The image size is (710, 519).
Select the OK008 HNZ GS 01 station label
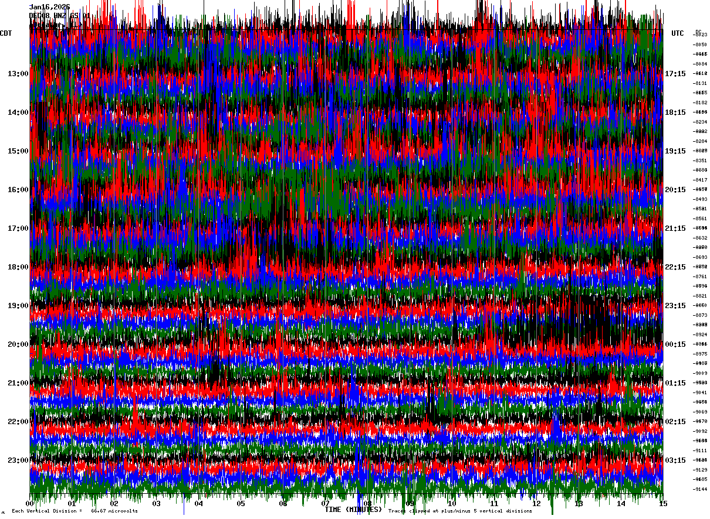[59, 16]
